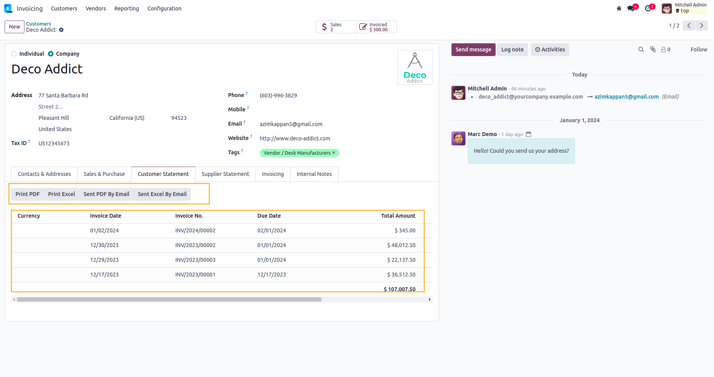
Task: Click row with INV/2023/00001
Action: coord(222,275)
